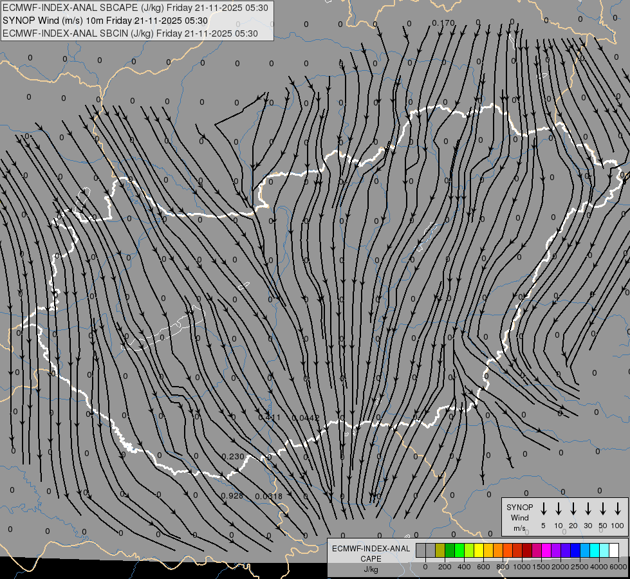Click the 0.926 value on the map
The image size is (630, 579).
(x=232, y=496)
